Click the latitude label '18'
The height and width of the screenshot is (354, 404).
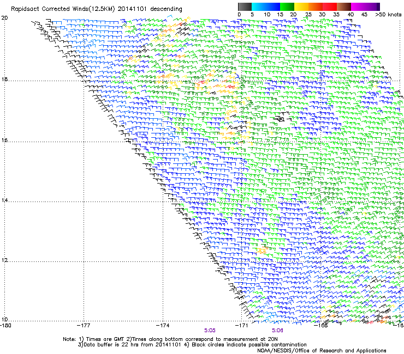(x=4, y=80)
